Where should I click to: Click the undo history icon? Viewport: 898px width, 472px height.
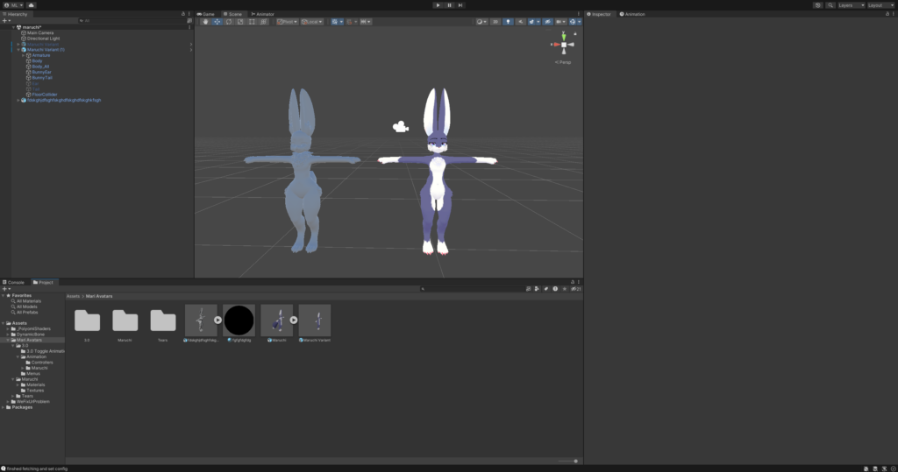(818, 5)
